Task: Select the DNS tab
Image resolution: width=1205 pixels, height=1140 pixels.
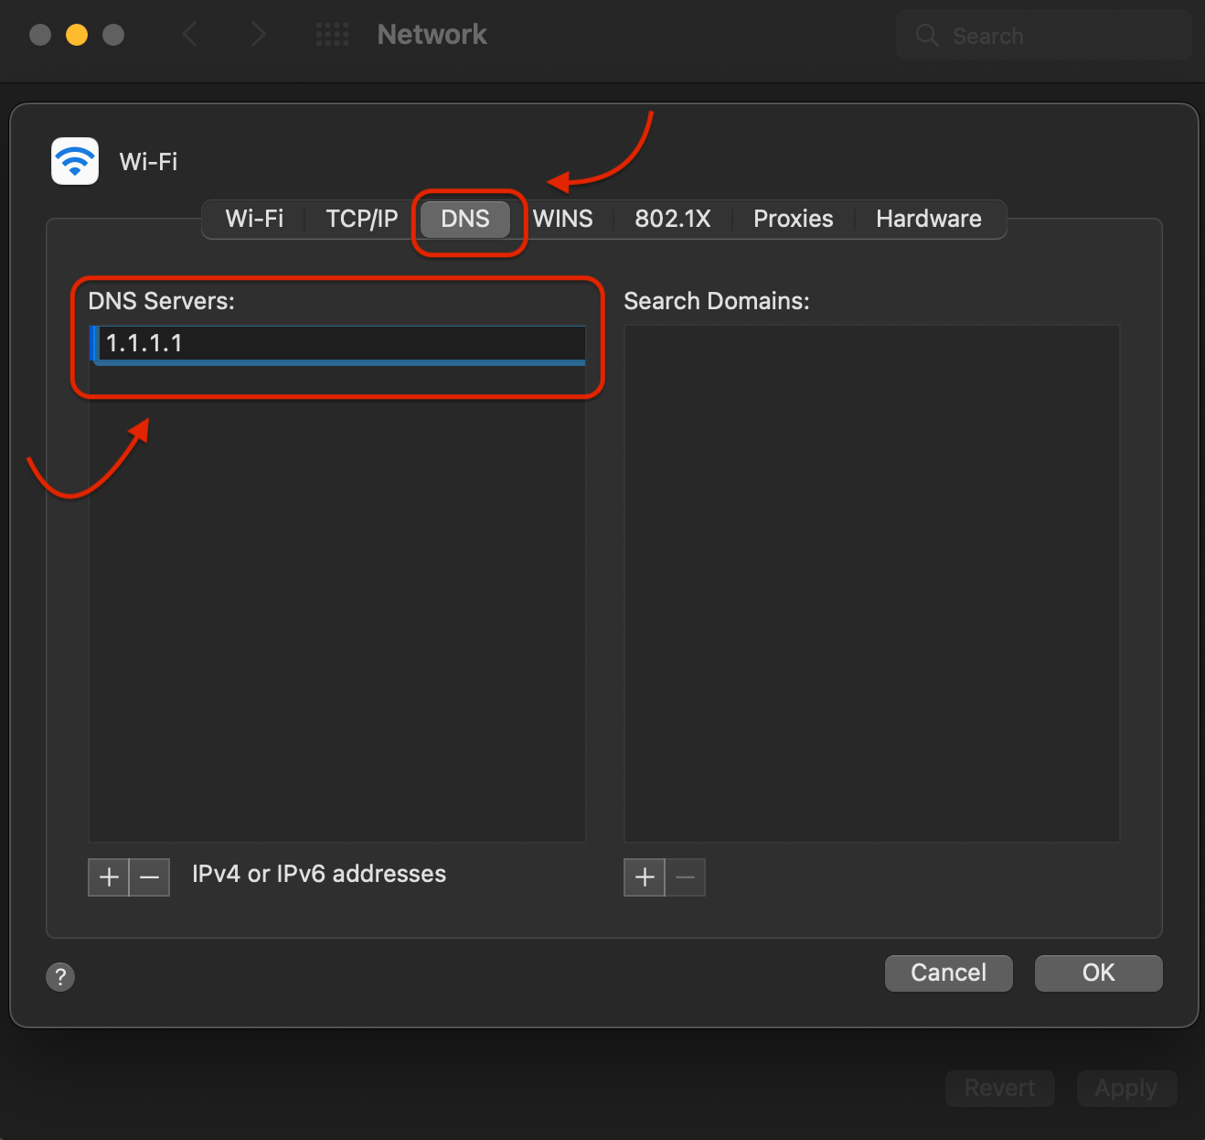Action: (465, 219)
